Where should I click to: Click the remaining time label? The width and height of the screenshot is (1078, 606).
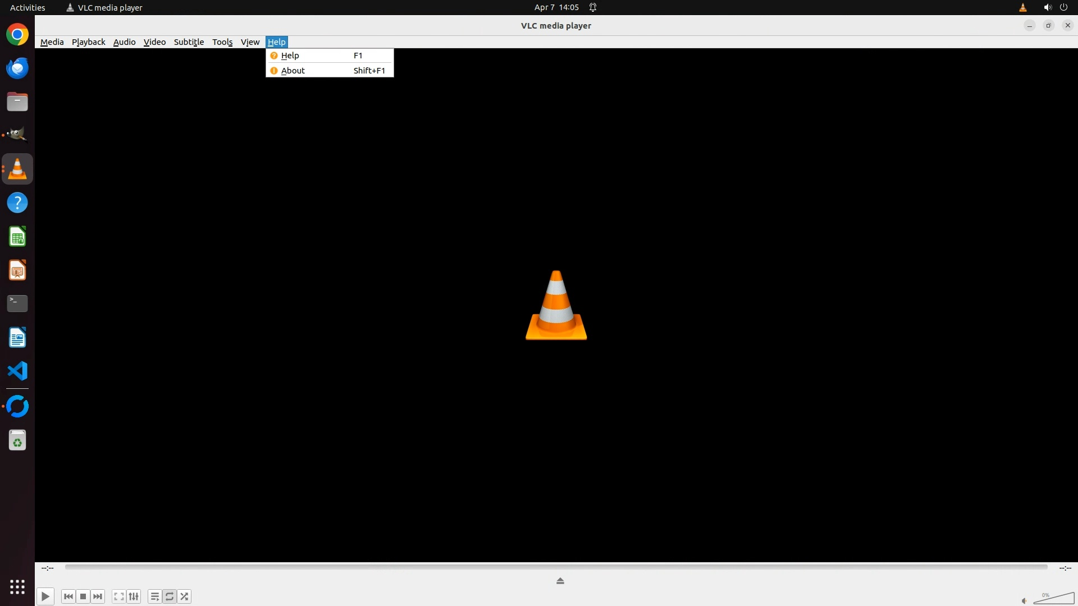click(x=1065, y=568)
